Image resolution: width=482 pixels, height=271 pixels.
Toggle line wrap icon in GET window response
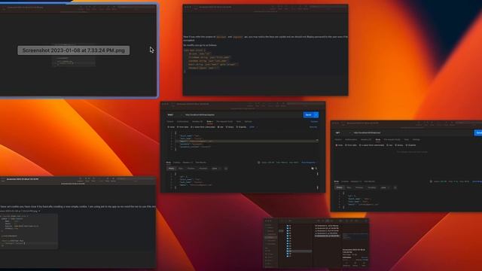(x=395, y=187)
